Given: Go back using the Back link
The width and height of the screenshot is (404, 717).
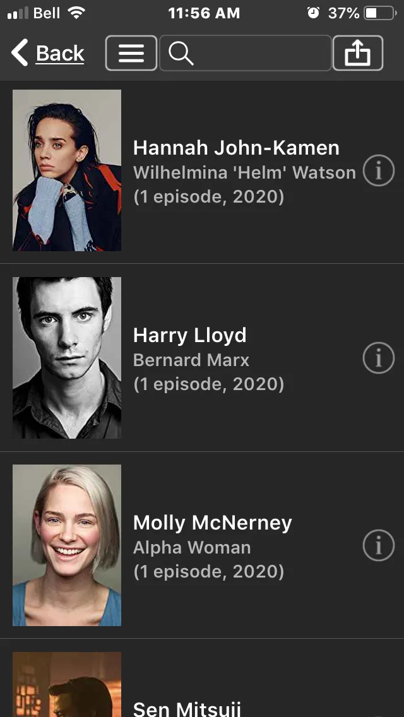Looking at the screenshot, I should [60, 54].
